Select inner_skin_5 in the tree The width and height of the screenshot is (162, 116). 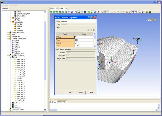pos(21,90)
